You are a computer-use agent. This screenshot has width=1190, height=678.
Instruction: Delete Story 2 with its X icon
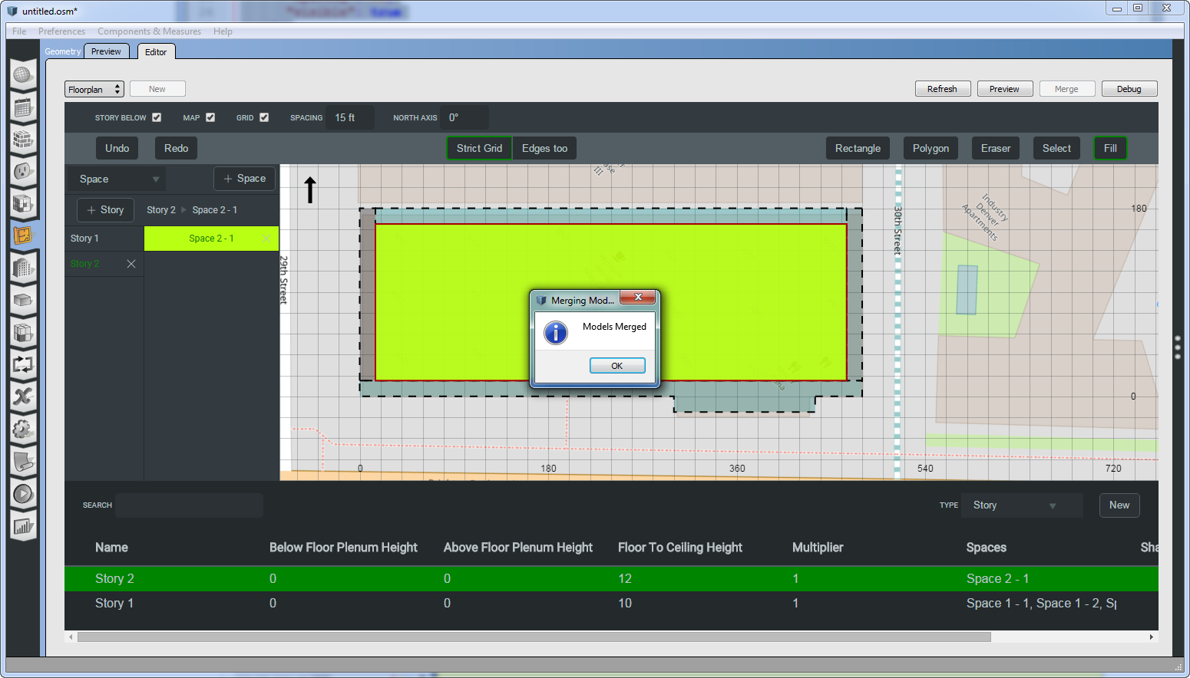pos(131,264)
